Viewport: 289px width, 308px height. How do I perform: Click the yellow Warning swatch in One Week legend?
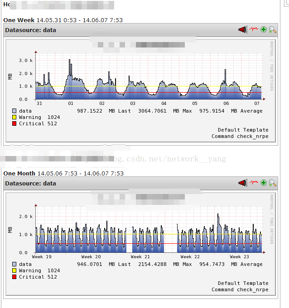coord(14,117)
